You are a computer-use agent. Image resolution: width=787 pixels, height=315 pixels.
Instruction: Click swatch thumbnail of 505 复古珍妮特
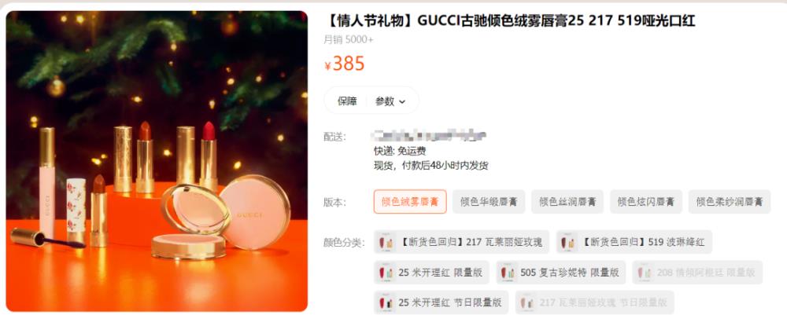coord(508,273)
